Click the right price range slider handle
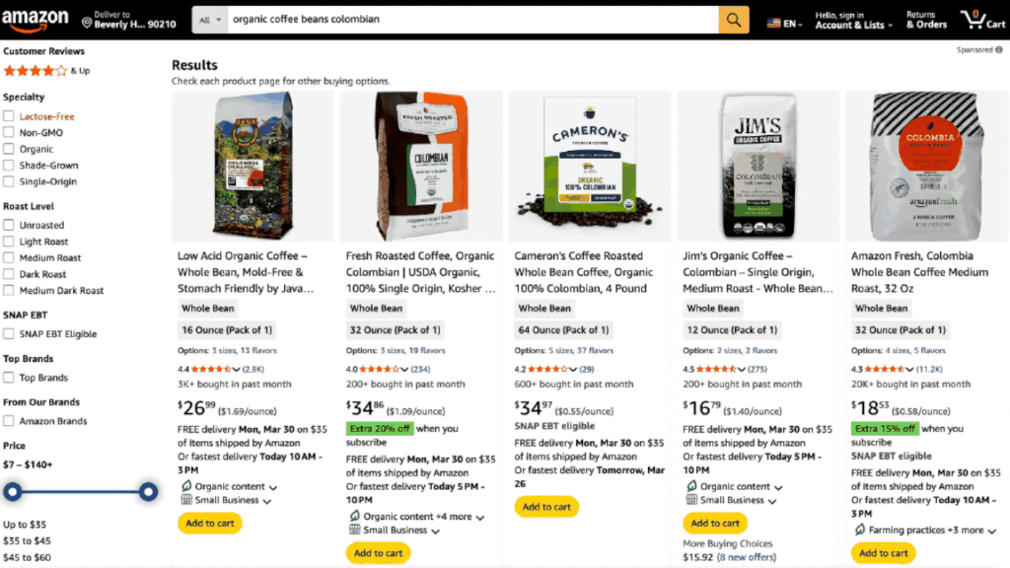The image size is (1010, 568). pyautogui.click(x=148, y=492)
